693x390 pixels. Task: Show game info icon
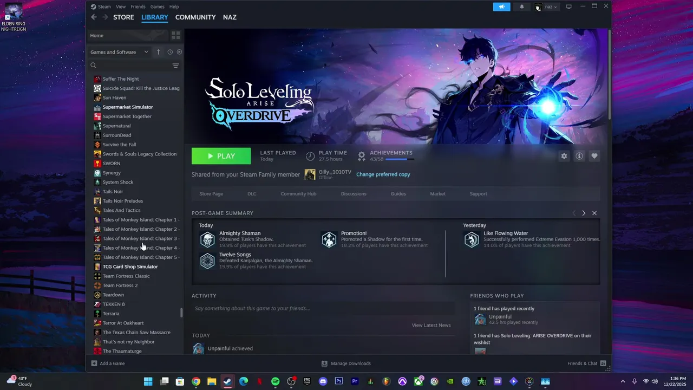[x=579, y=156]
